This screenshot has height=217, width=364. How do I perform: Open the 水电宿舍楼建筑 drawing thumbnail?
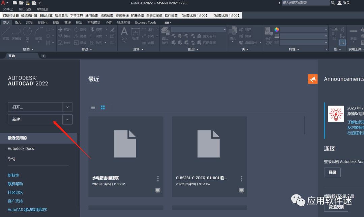[x=126, y=157]
